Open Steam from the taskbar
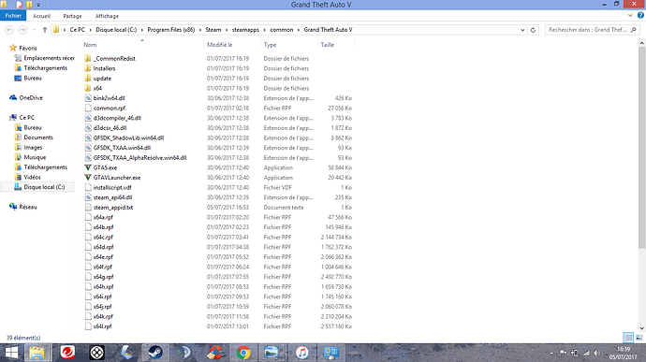This screenshot has height=362, width=646. pyautogui.click(x=155, y=353)
